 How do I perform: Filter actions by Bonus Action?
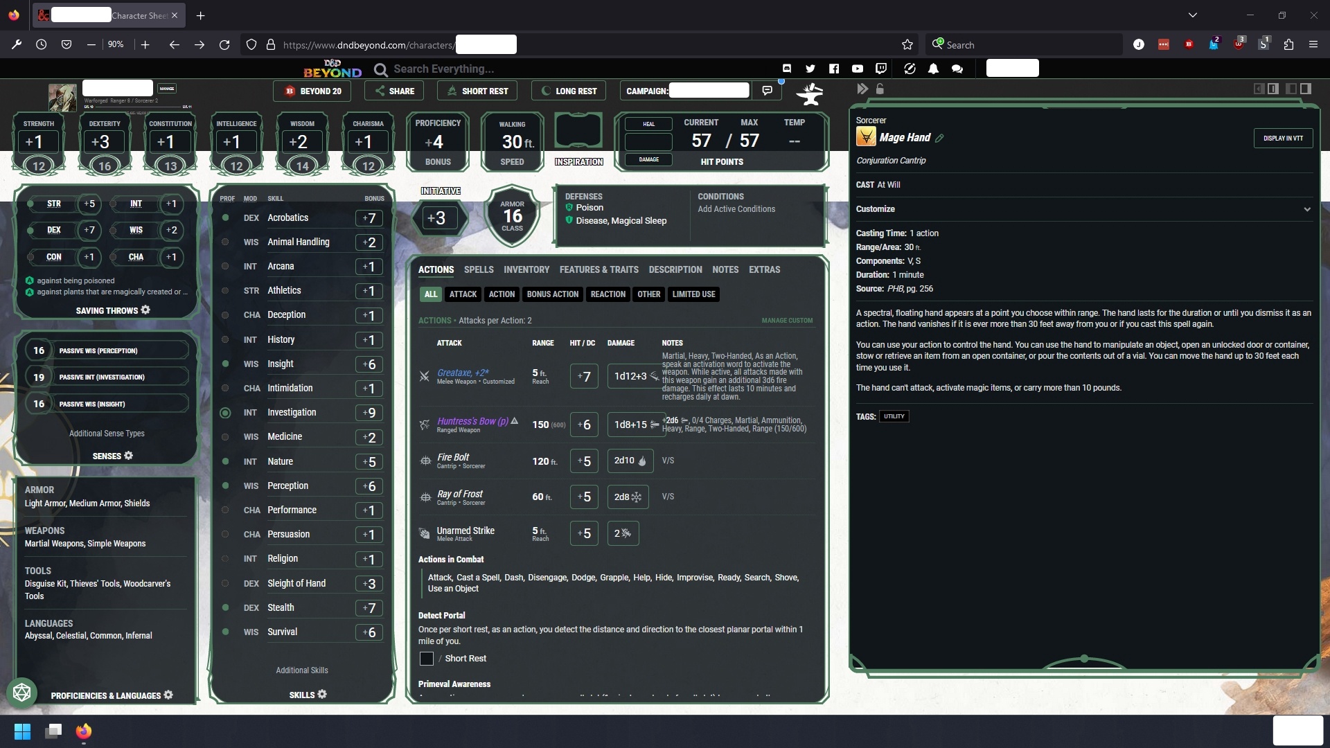[553, 294]
